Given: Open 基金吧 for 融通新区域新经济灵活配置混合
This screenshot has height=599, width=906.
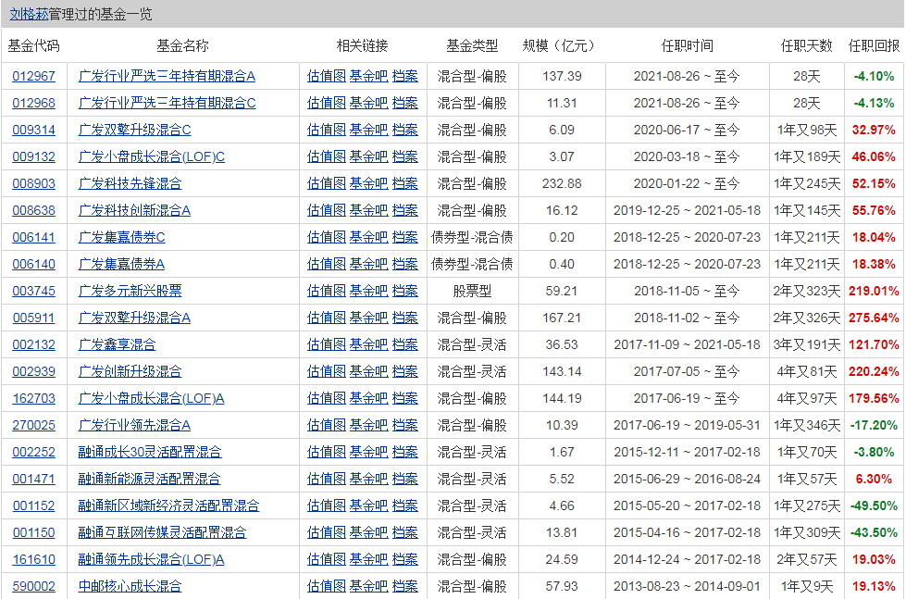Looking at the screenshot, I should pos(368,505).
